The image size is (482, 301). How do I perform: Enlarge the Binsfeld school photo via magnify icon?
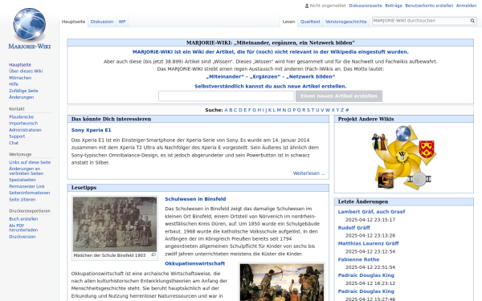153,255
